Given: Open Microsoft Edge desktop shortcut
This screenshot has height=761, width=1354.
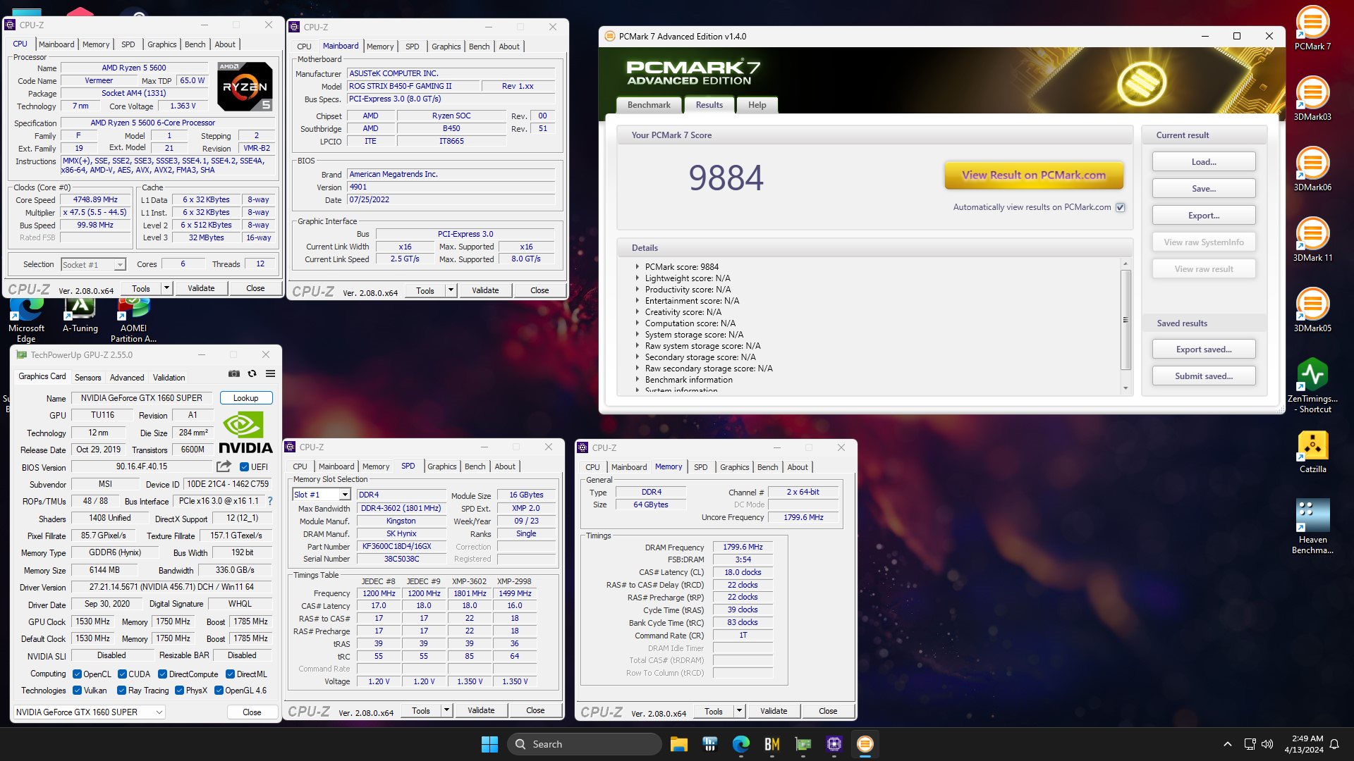Looking at the screenshot, I should (x=26, y=321).
